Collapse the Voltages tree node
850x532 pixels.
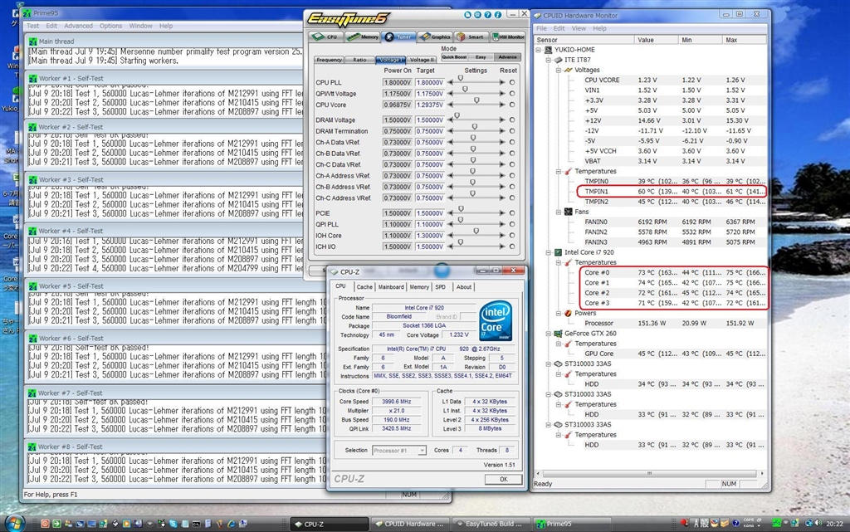(559, 70)
